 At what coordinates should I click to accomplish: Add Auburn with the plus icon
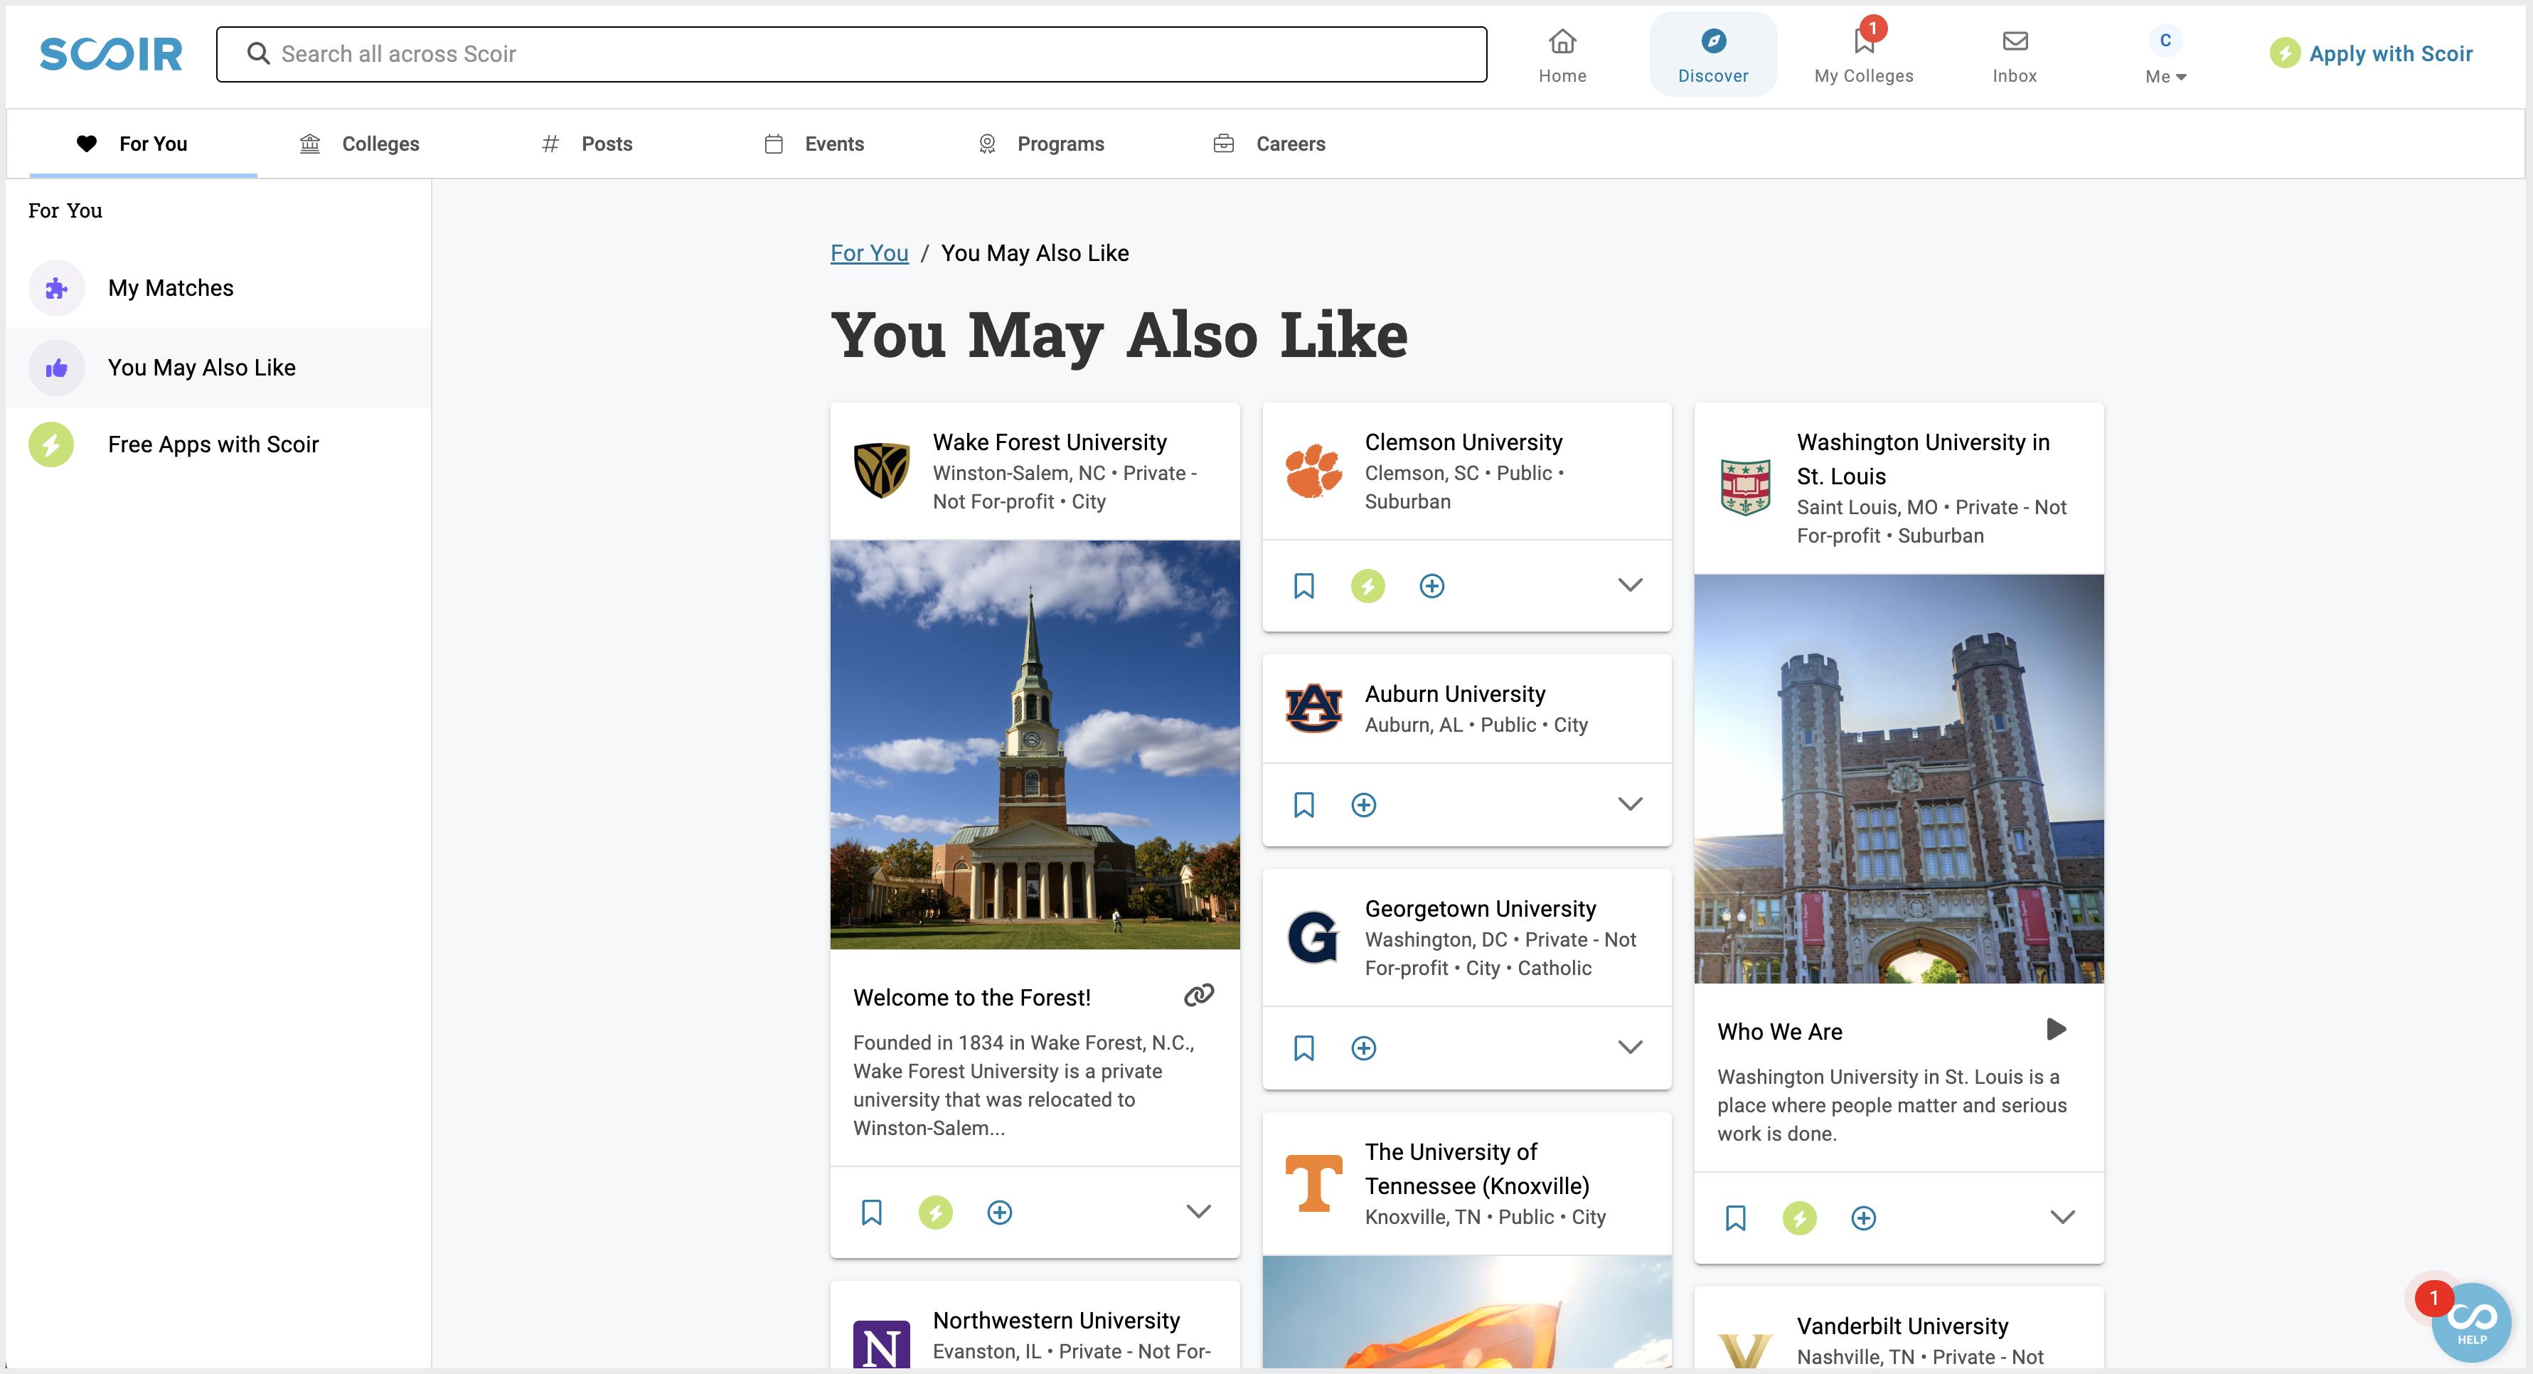coord(1363,806)
